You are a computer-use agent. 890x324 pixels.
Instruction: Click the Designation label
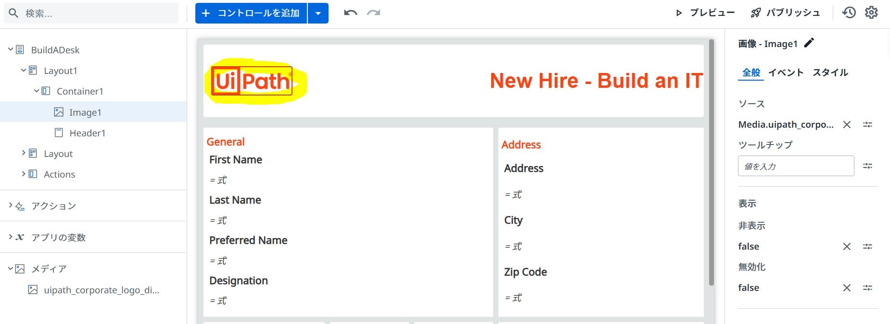239,281
